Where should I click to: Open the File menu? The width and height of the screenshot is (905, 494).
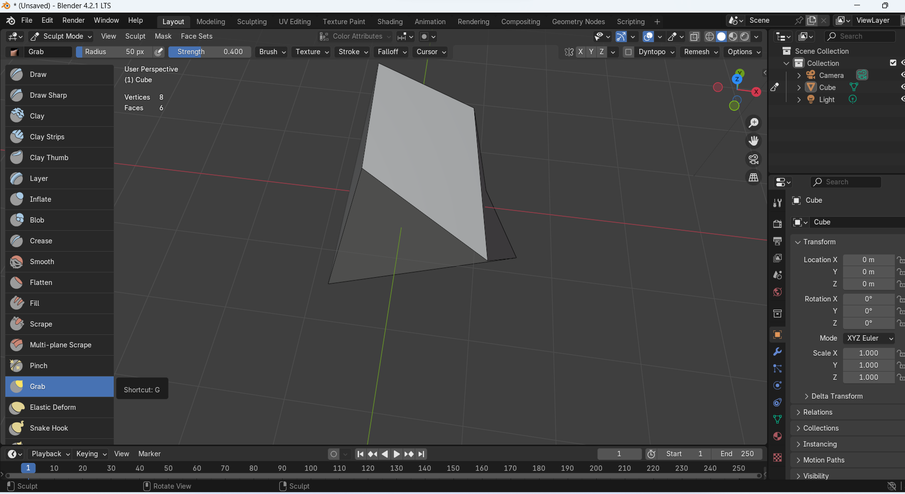coord(27,20)
